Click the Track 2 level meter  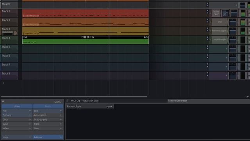coord(243,22)
